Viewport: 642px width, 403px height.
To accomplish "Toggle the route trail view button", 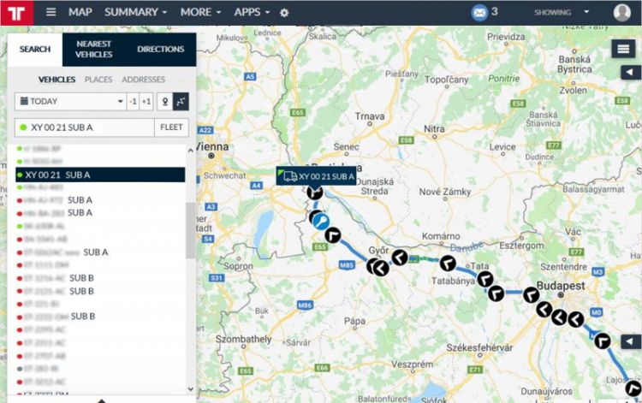I will [180, 101].
